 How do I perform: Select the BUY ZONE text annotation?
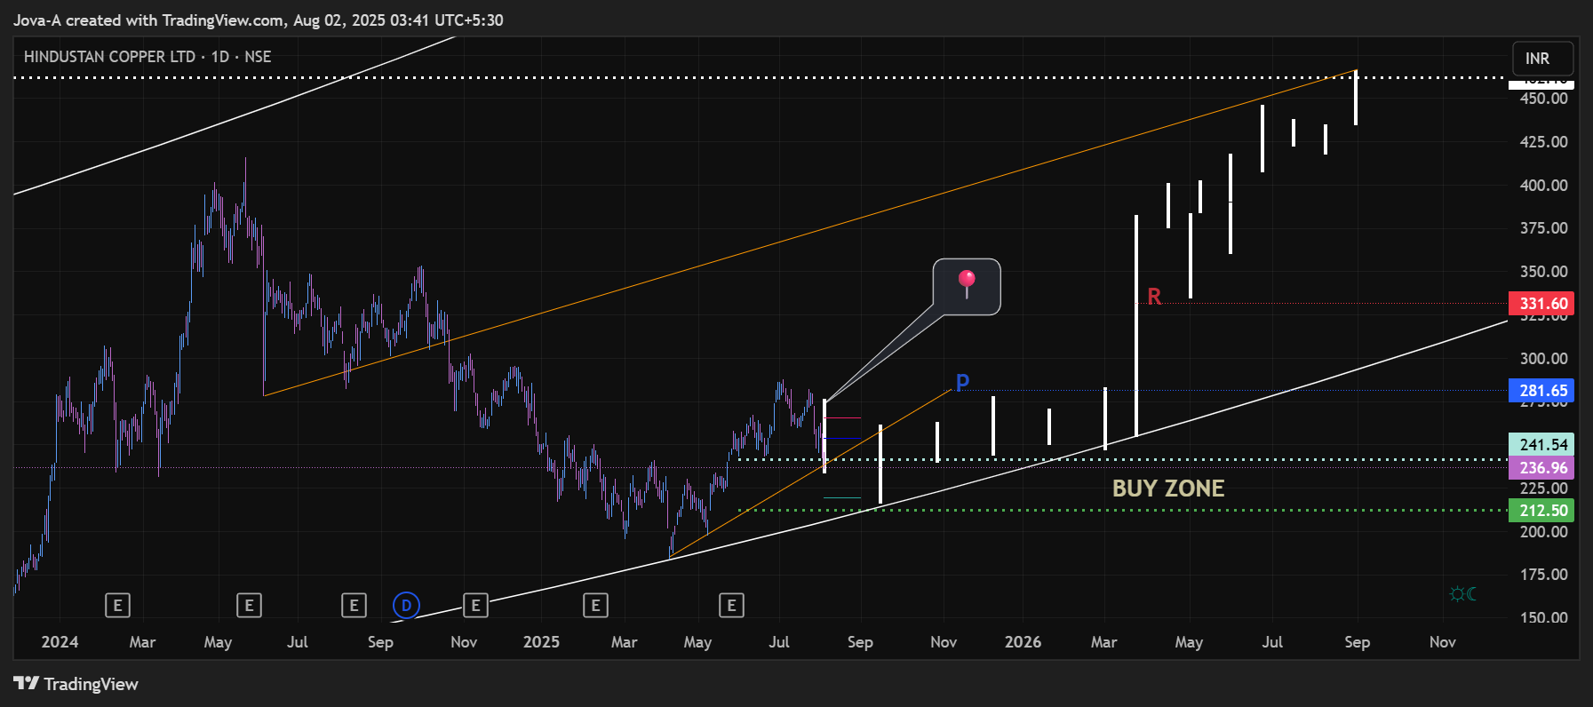click(x=1168, y=489)
